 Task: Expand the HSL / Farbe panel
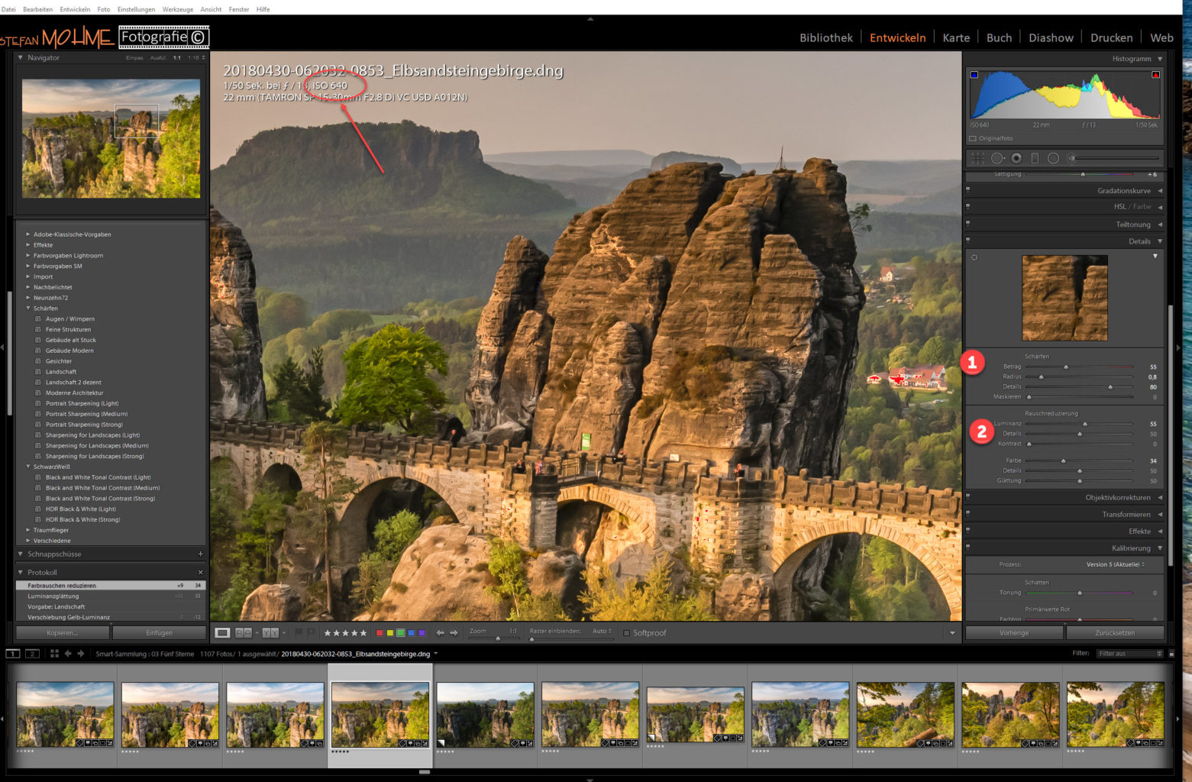click(1160, 207)
